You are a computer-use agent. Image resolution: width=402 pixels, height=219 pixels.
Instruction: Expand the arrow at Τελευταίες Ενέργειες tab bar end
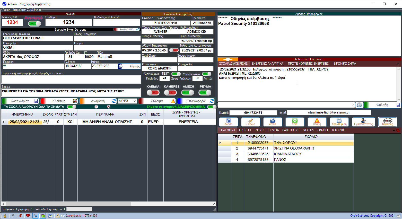(x=398, y=64)
